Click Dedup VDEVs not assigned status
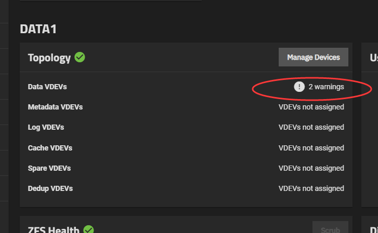The image size is (378, 233). pos(311,188)
